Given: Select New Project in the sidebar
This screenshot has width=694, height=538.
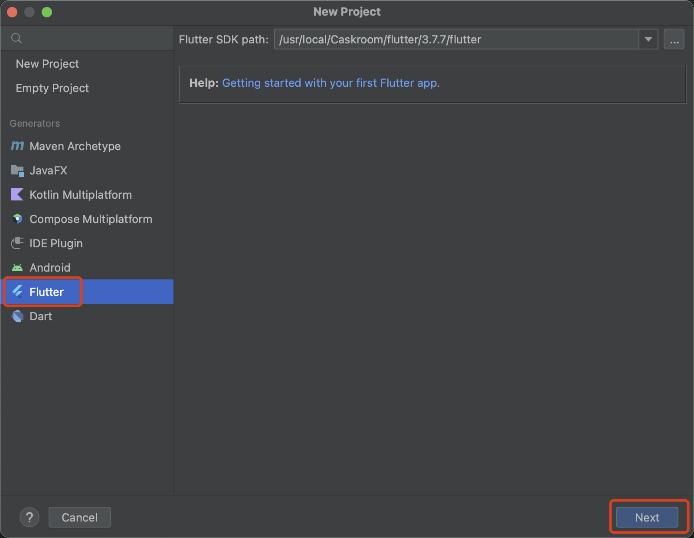Looking at the screenshot, I should click(47, 64).
